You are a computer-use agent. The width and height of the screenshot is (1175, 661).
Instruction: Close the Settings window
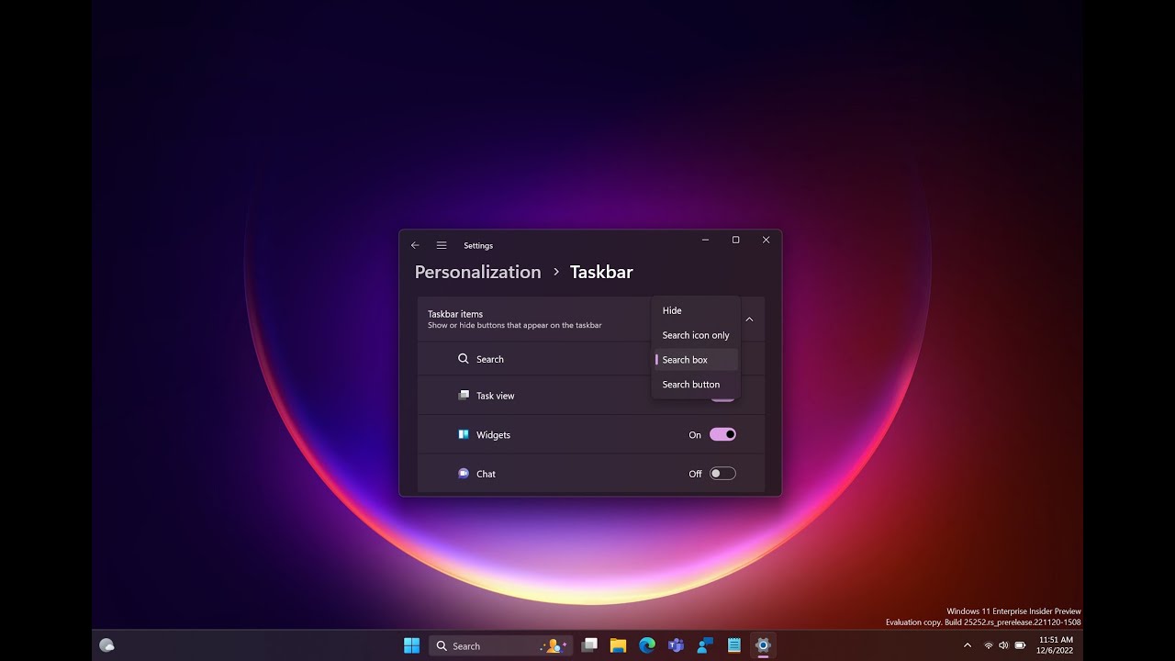tap(766, 240)
